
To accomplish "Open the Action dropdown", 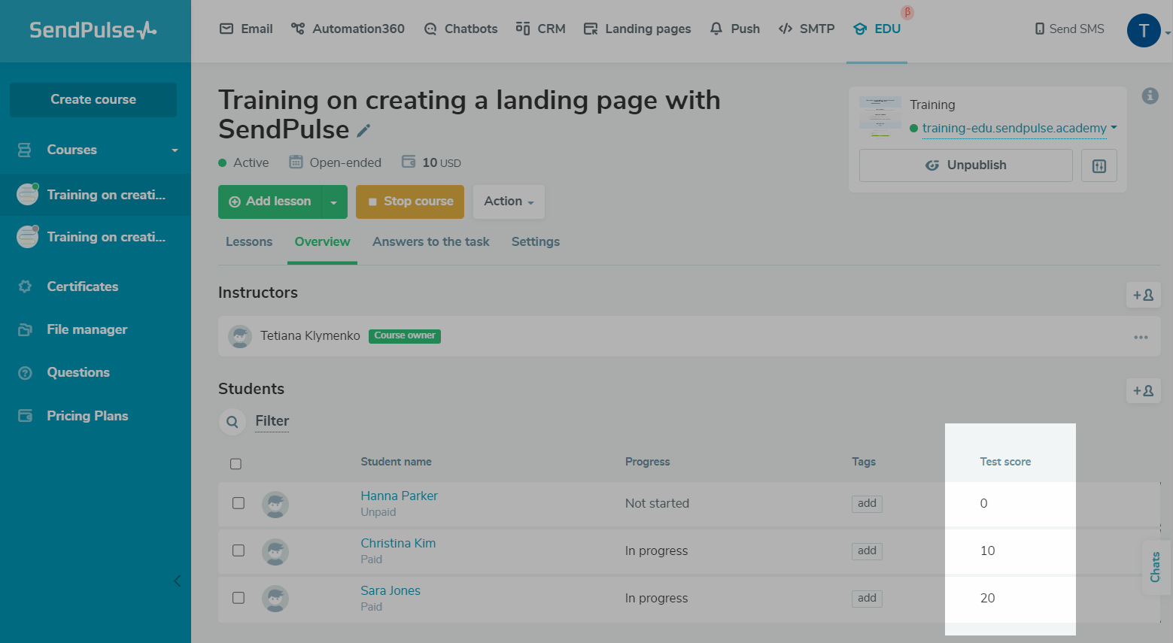I will click(509, 202).
